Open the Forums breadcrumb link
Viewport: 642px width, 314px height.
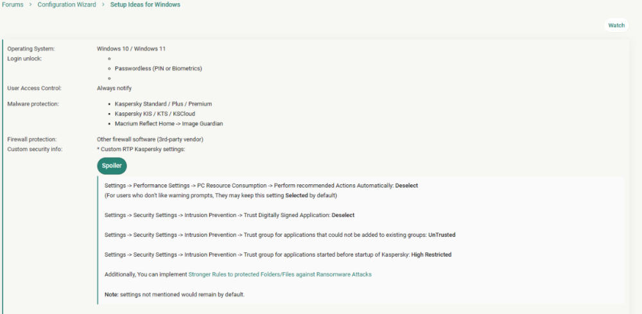coord(13,5)
